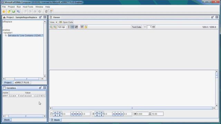Click the first page nudge-left arrow in bottom toolbar
The width and height of the screenshot is (221, 124).
click(x=72, y=114)
